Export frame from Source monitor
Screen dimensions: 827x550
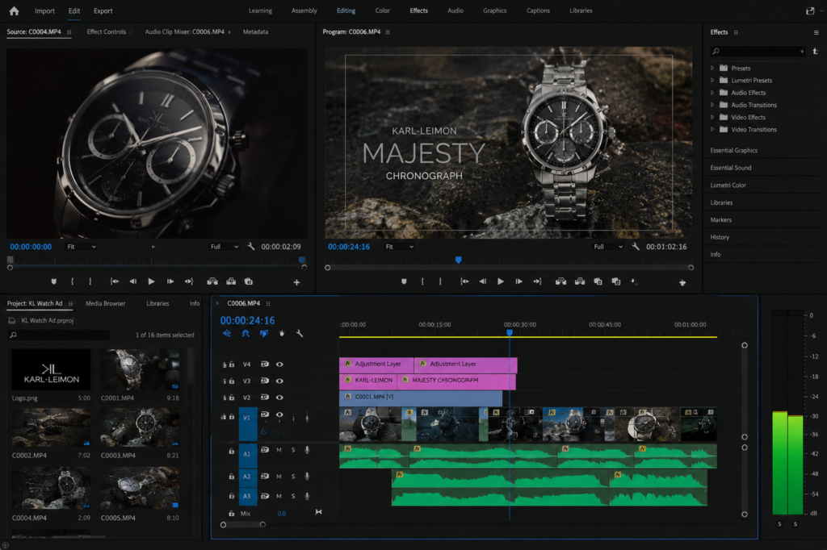[249, 281]
